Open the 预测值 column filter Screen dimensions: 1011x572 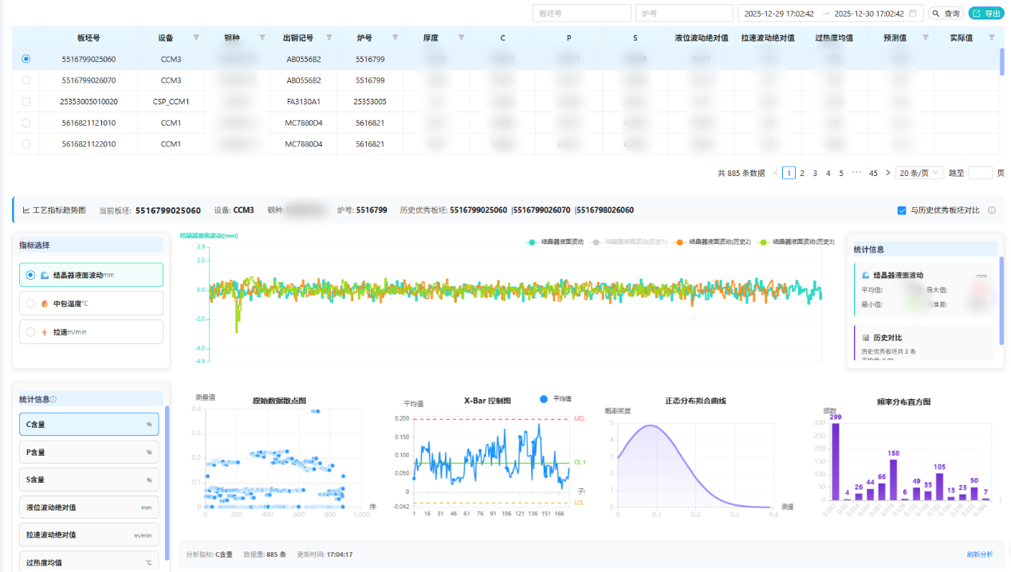click(x=925, y=37)
